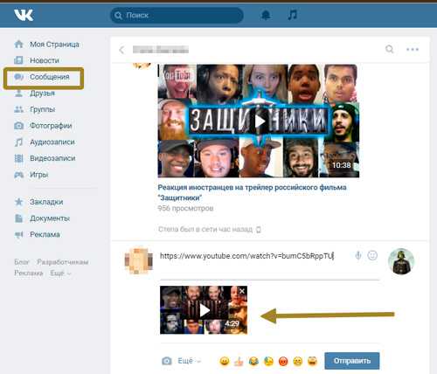Remove the attached video with its X
The image size is (437, 374).
pyautogui.click(x=242, y=291)
